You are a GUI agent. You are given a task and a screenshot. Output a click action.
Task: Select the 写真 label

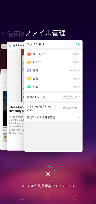tap(35, 70)
